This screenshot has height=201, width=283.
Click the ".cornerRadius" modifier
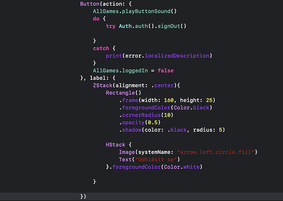coord(140,115)
